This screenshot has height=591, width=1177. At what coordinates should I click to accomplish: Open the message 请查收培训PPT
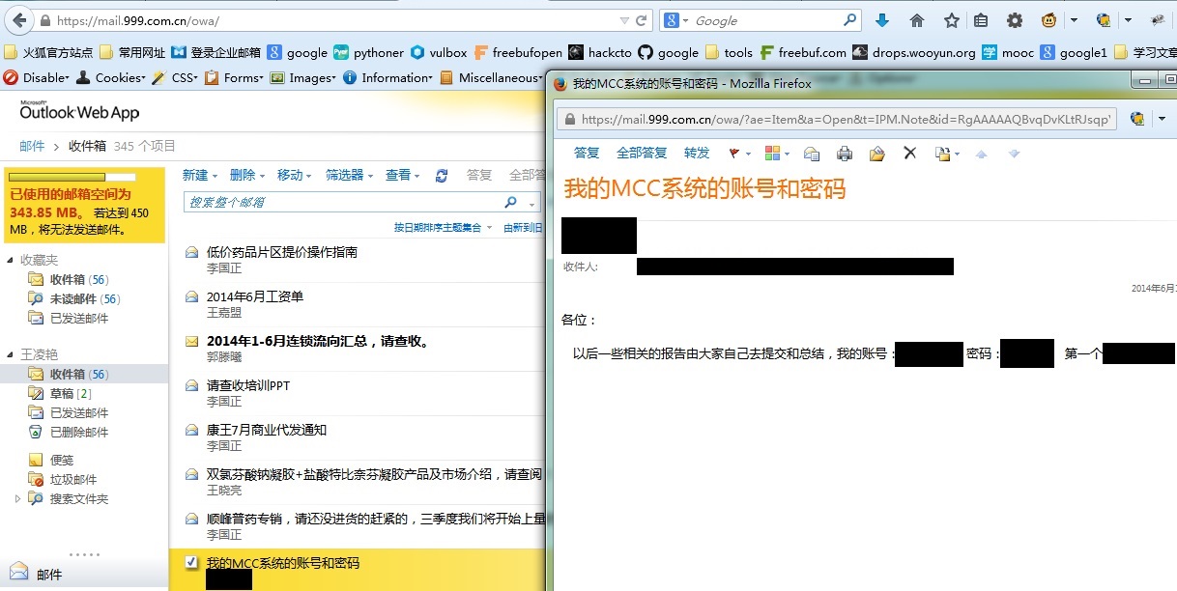(x=248, y=385)
